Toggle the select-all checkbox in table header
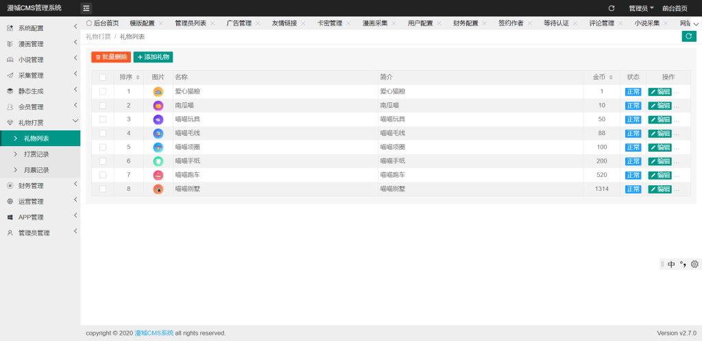Image resolution: width=702 pixels, height=341 pixels. pyautogui.click(x=103, y=78)
